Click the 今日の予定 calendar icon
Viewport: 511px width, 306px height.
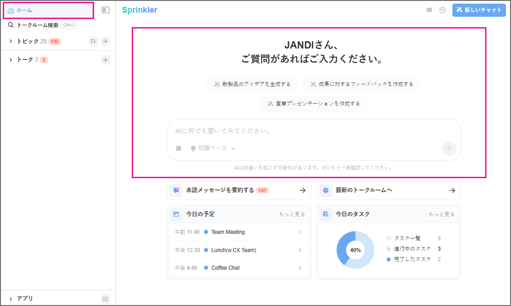point(176,214)
